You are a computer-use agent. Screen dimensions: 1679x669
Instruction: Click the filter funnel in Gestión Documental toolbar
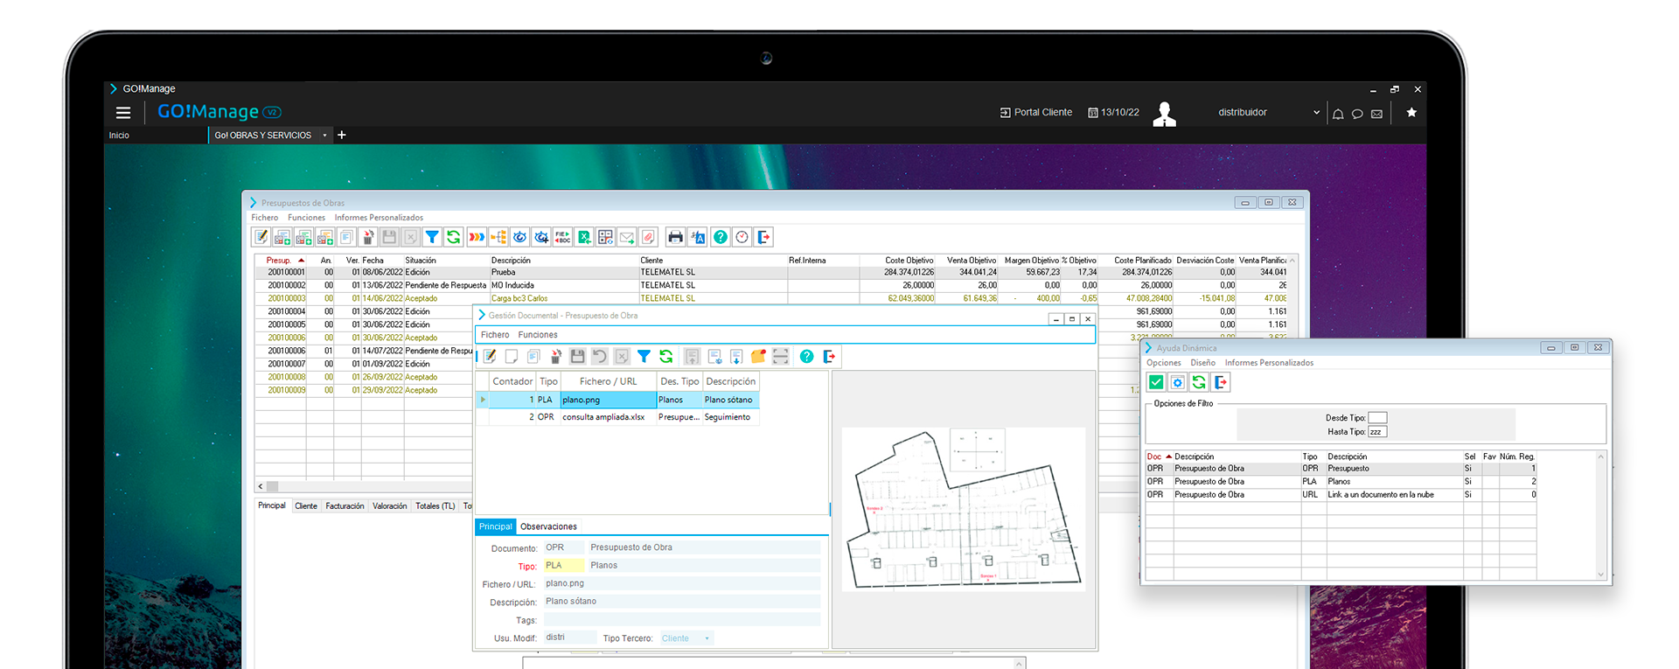(x=644, y=356)
